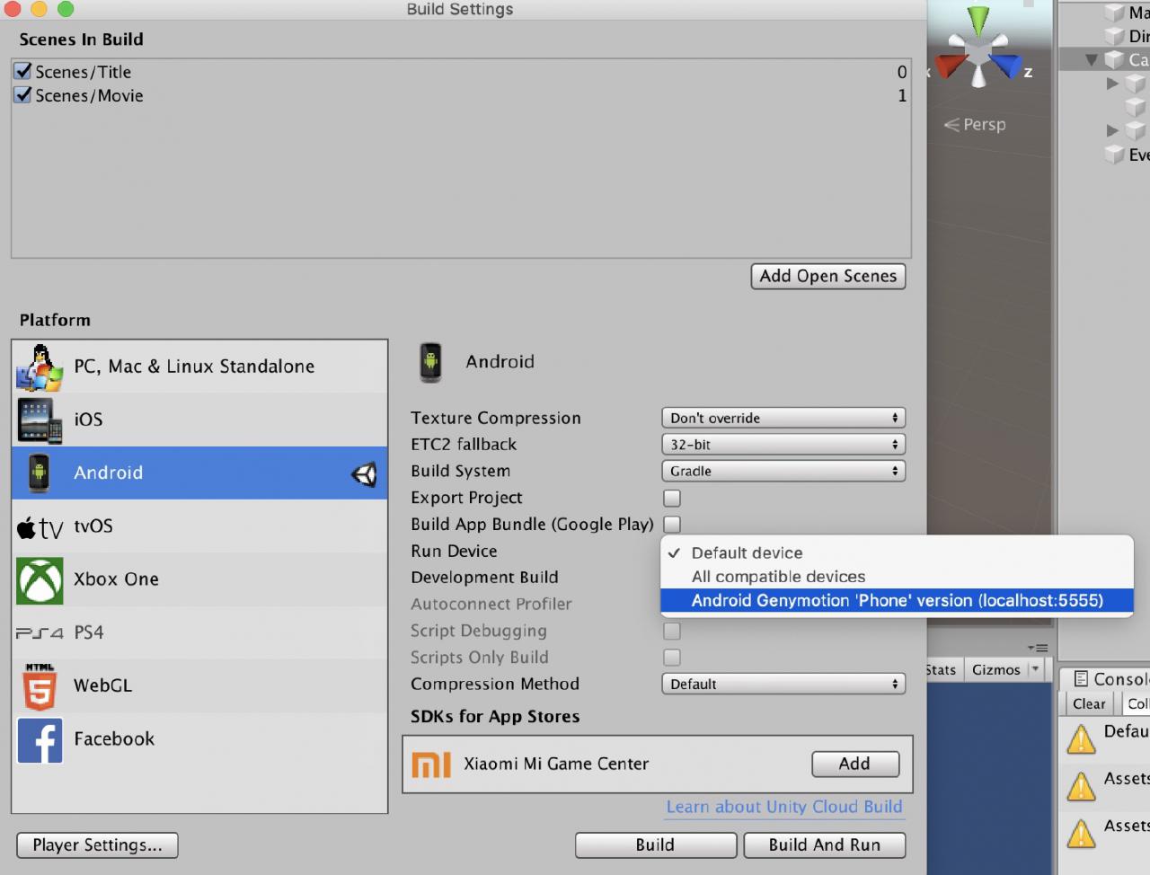Open the ETC2 fallback dropdown
The image size is (1150, 875).
tap(783, 445)
